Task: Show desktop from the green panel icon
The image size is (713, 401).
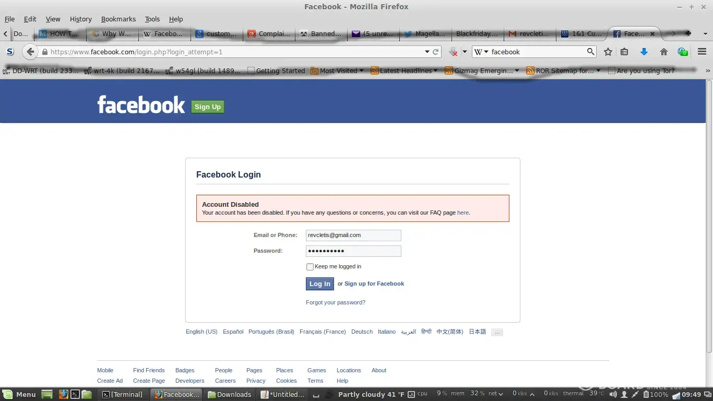Action: [47, 394]
